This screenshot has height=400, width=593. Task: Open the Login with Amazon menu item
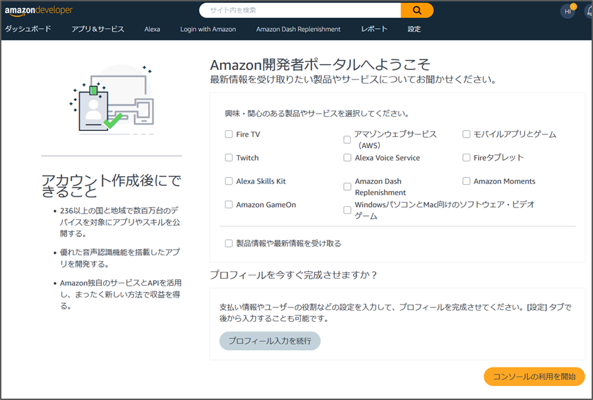(x=208, y=29)
